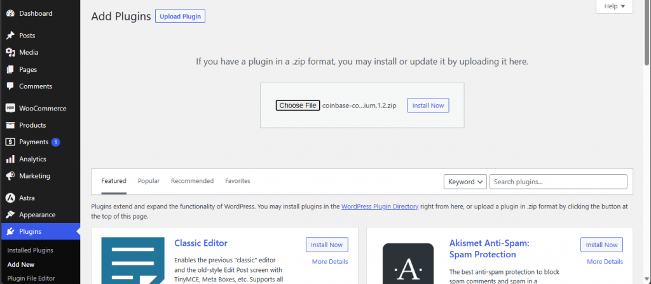Expand the Help dropdown tab
Image resolution: width=651 pixels, height=284 pixels.
614,6
